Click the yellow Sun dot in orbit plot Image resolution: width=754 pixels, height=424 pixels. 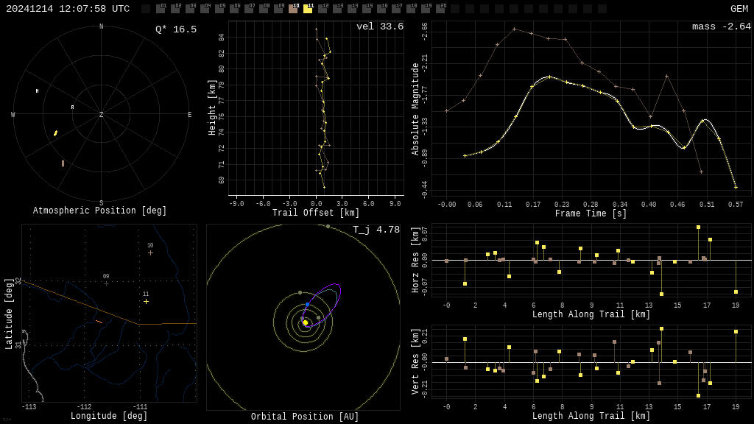click(x=306, y=322)
